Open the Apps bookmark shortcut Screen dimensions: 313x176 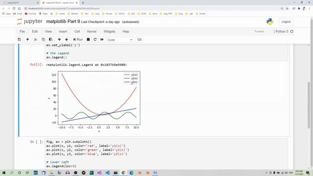6,14
